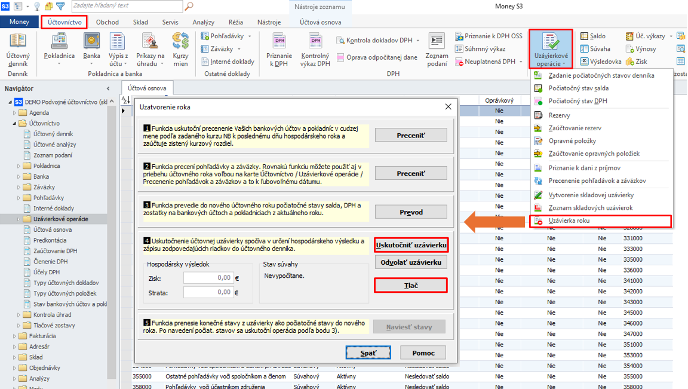Click the Tlač button

coord(411,286)
